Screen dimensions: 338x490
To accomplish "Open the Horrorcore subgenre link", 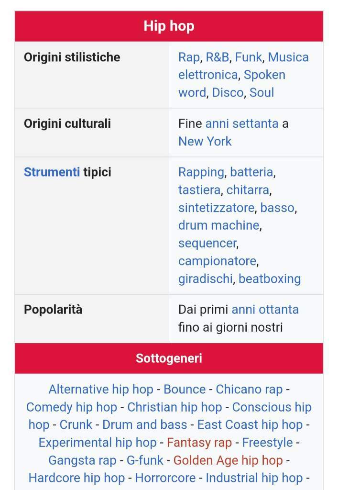I will point(165,478).
